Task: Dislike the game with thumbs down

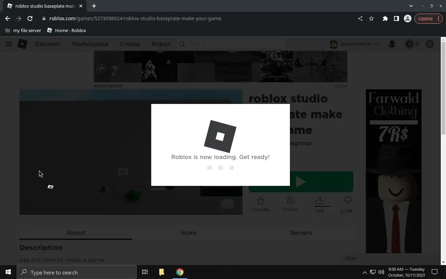Action: 347,201
